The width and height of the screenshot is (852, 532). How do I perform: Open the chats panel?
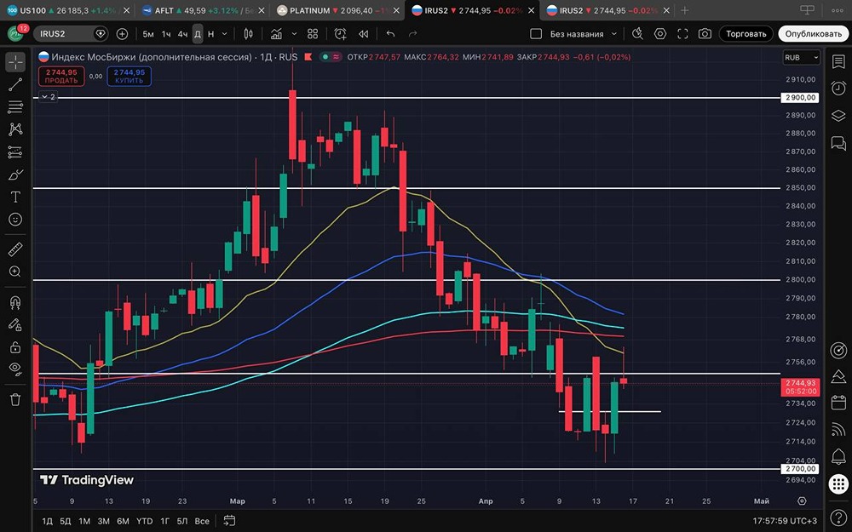(x=838, y=143)
